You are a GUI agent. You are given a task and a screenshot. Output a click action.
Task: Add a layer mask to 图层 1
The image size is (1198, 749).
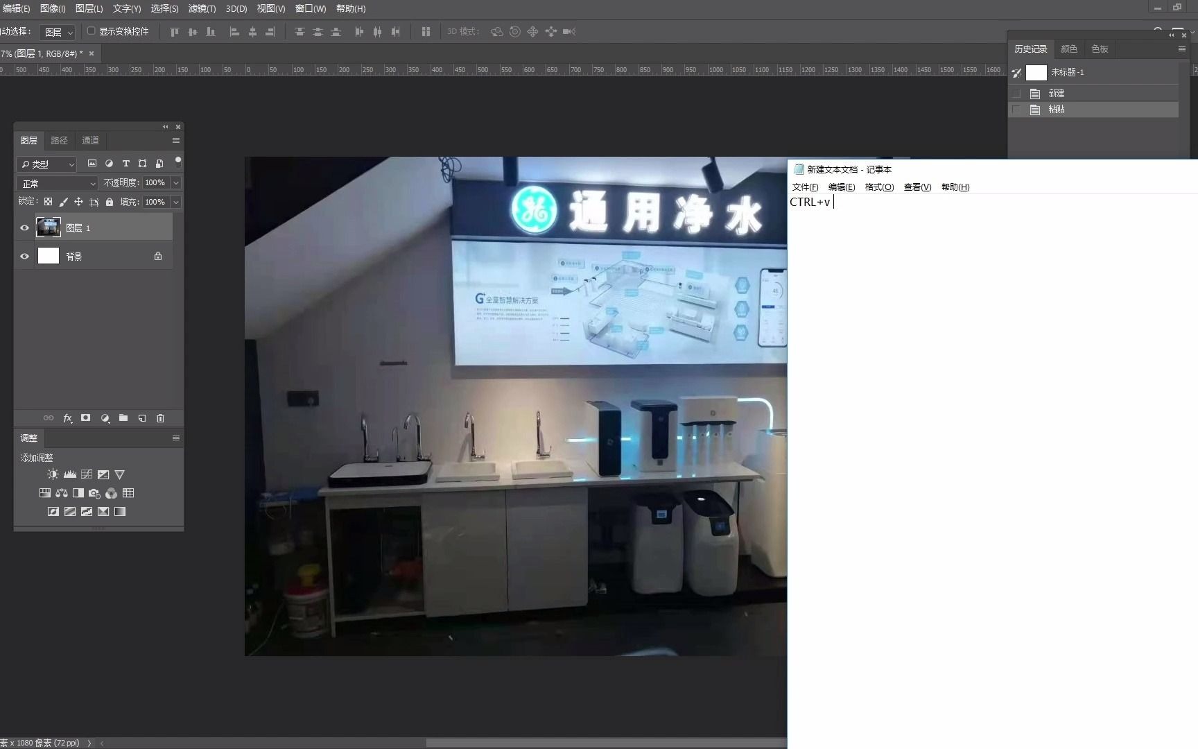click(85, 418)
